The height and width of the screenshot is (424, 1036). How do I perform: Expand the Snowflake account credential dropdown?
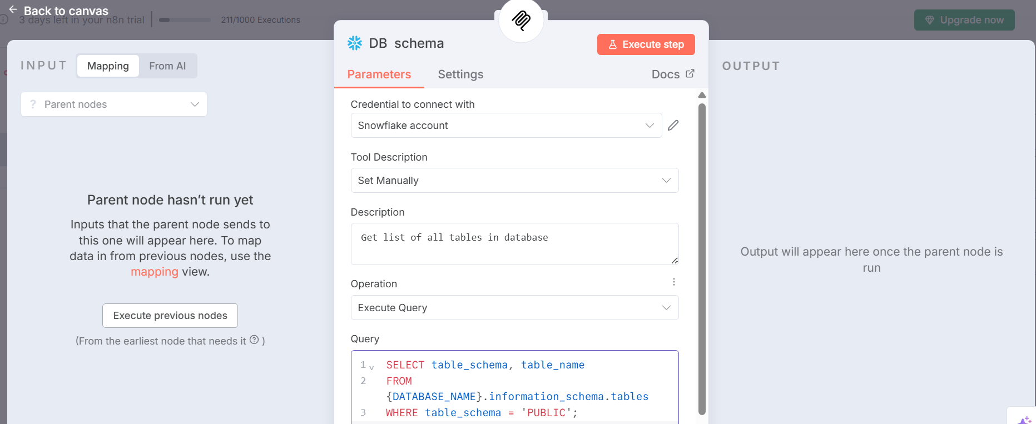(506, 126)
